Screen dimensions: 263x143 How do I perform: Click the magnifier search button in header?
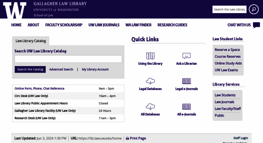point(254,9)
